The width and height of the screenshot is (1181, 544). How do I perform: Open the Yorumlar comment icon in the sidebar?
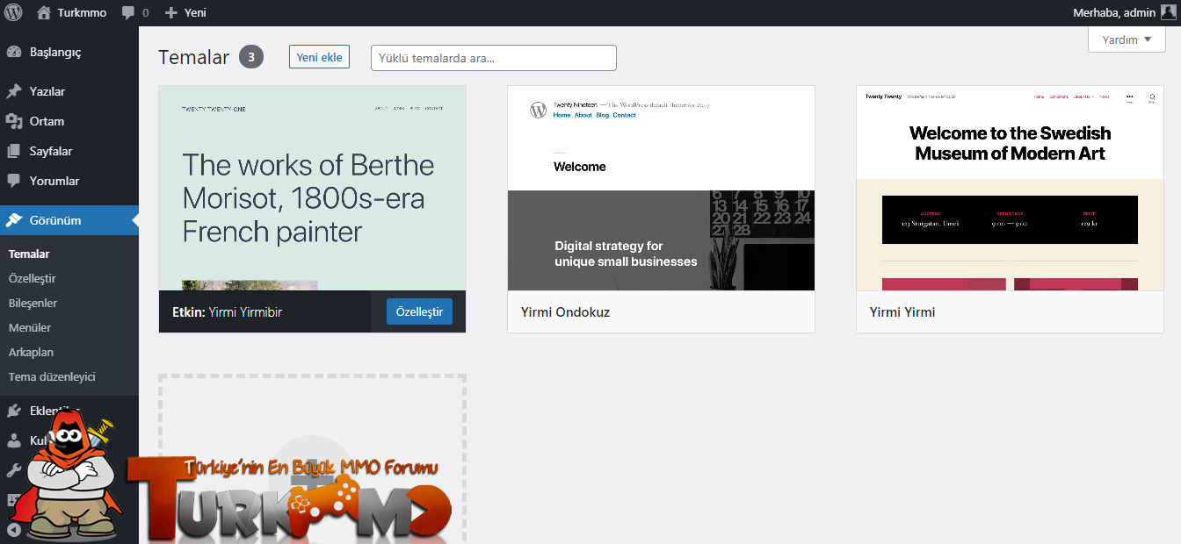coord(14,181)
